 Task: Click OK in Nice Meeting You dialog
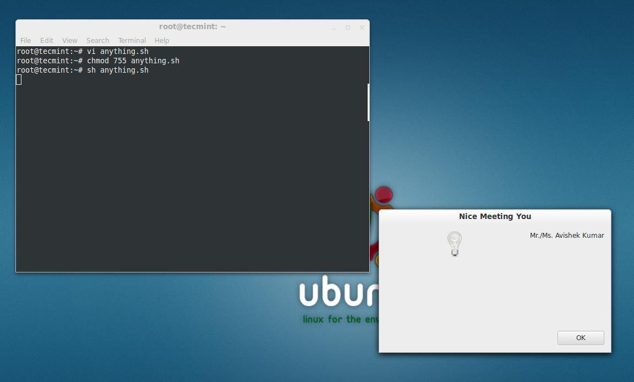581,338
